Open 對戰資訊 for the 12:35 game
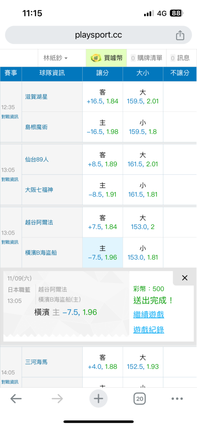 pyautogui.click(x=10, y=117)
